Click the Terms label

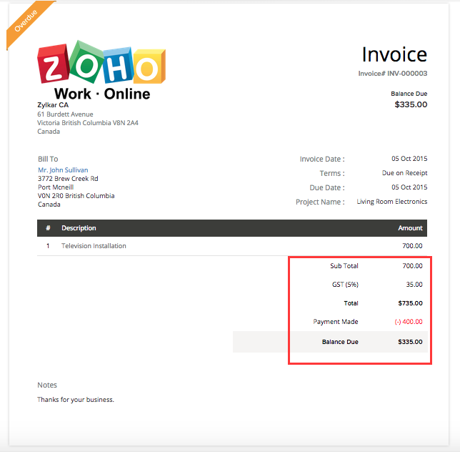coord(332,173)
